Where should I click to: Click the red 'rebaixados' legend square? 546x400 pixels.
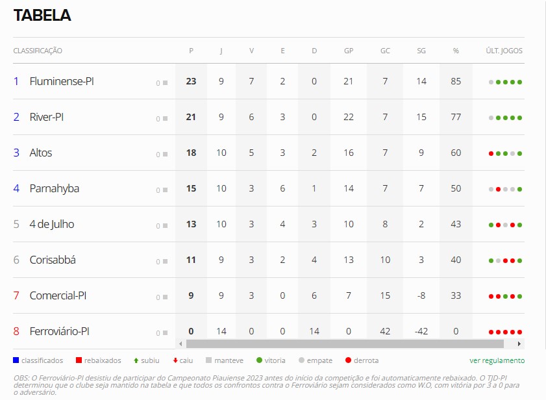pyautogui.click(x=78, y=360)
